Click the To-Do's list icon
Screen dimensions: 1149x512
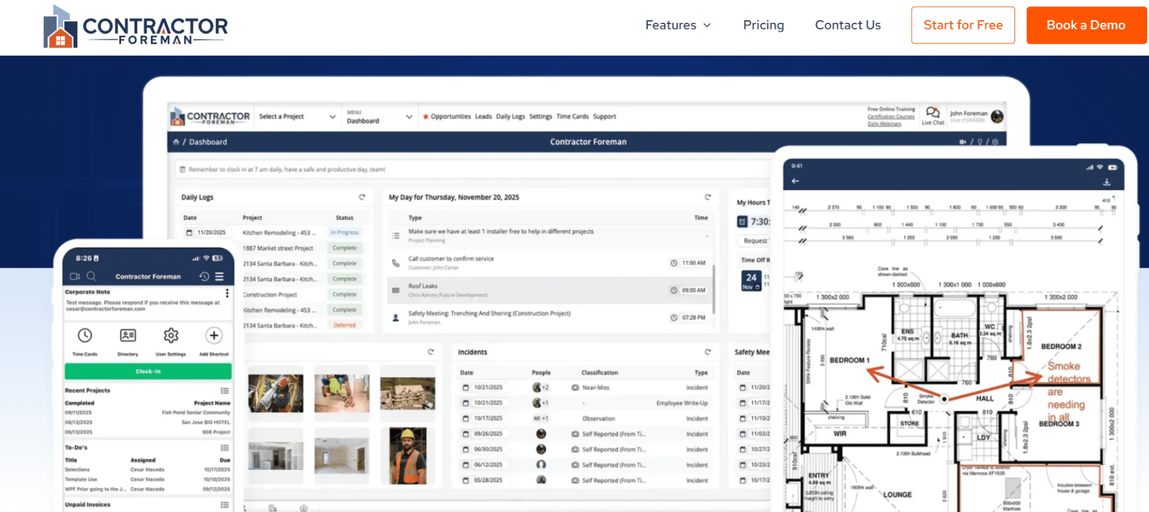coord(225,448)
